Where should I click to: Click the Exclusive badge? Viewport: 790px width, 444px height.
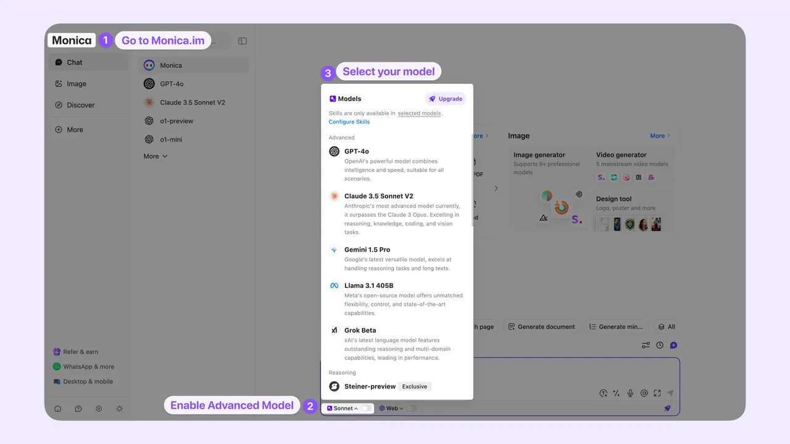(x=415, y=387)
